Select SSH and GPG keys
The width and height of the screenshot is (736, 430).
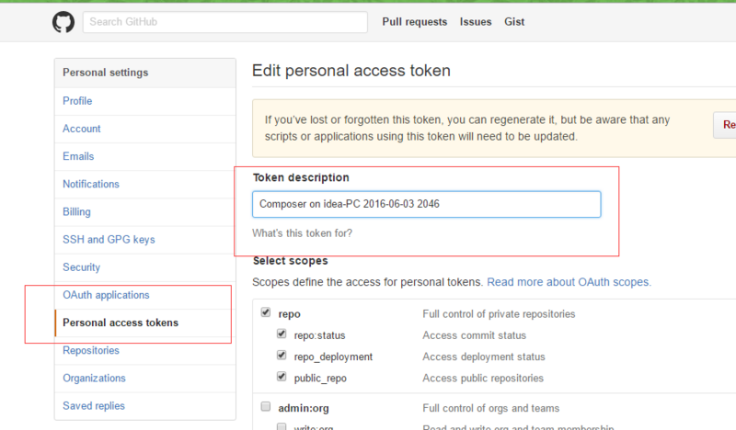[109, 240]
